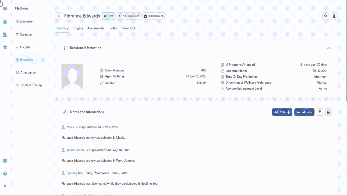Click the Room Number door icon
This screenshot has height=195, width=347.
pos(102,70)
